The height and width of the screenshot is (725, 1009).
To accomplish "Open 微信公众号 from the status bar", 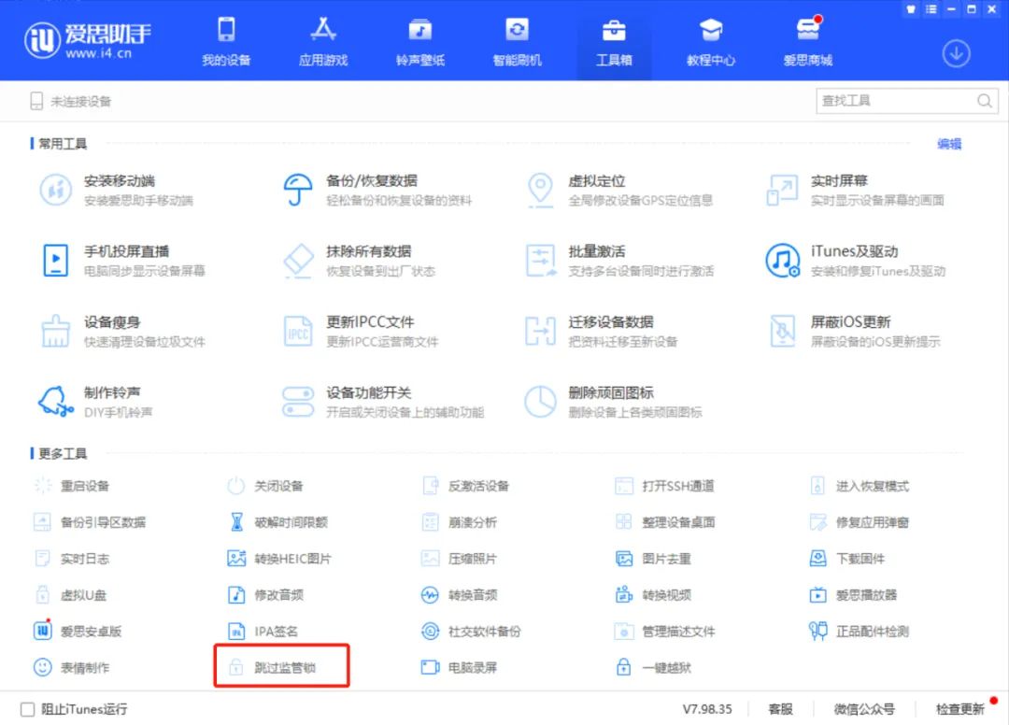I will (x=864, y=708).
